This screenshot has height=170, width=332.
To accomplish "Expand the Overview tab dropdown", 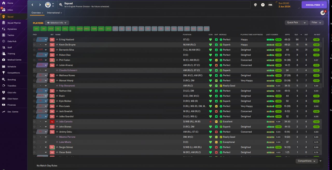I will pos(37,13).
